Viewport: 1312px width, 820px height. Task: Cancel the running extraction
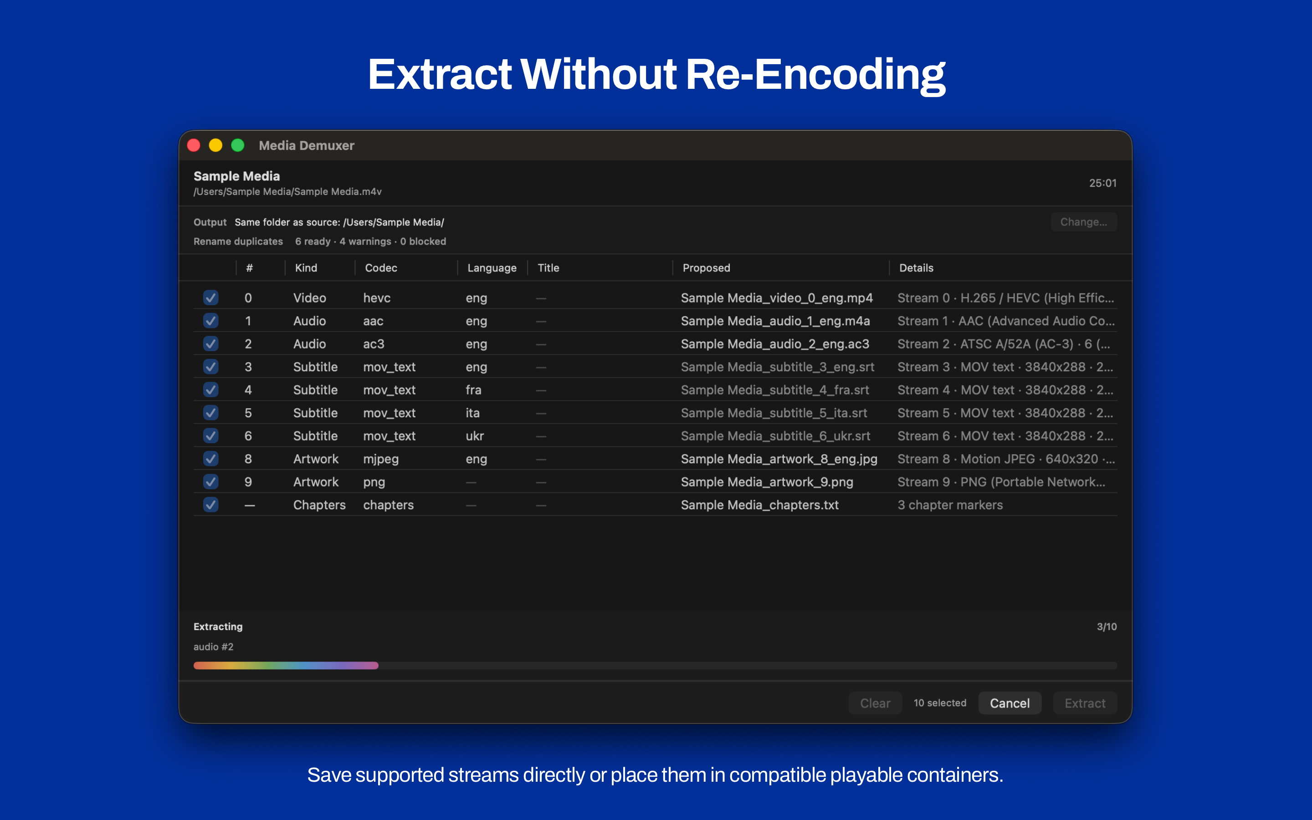click(x=1010, y=703)
